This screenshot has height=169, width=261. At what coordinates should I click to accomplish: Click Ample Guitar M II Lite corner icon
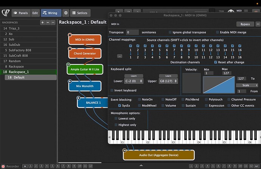68,65
